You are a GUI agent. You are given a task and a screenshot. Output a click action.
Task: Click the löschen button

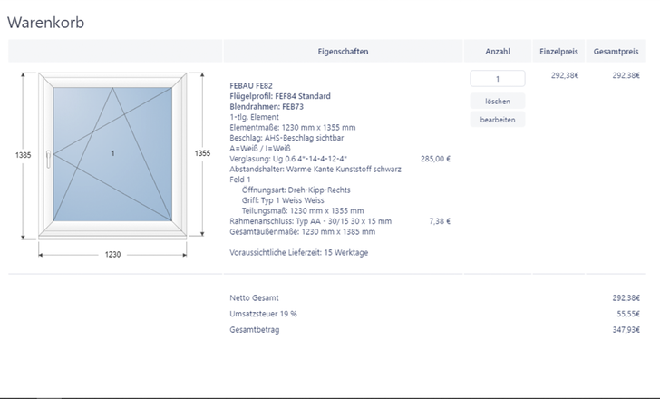pyautogui.click(x=498, y=101)
